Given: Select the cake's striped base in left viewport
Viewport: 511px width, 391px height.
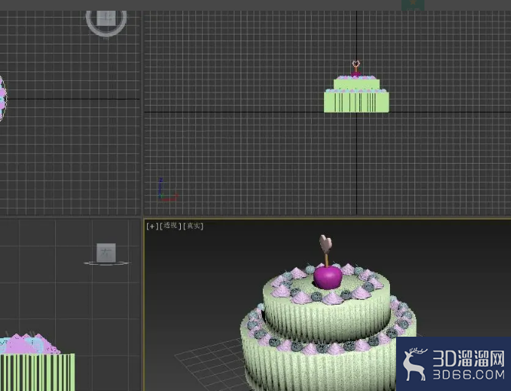Looking at the screenshot, I should coord(37,372).
